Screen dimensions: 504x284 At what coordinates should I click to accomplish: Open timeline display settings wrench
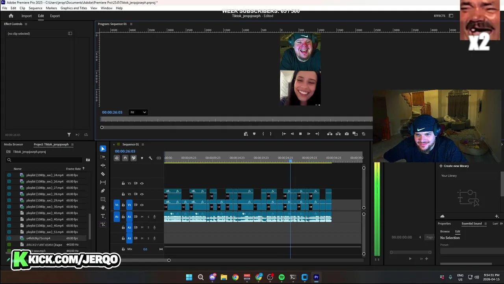click(150, 158)
